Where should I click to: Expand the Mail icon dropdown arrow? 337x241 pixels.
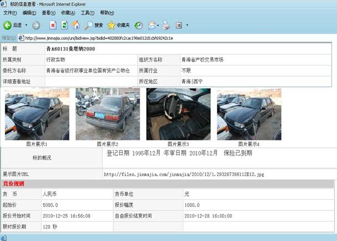[158, 25]
